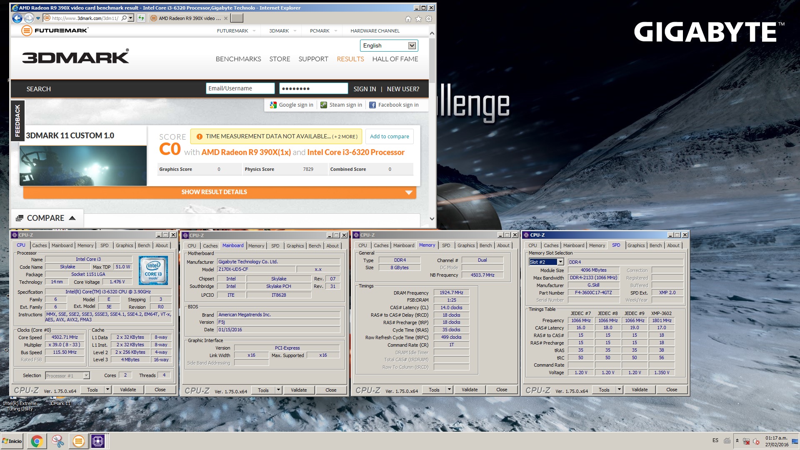
Task: Click the CPU-Z taskbar icon
Action: [98, 441]
